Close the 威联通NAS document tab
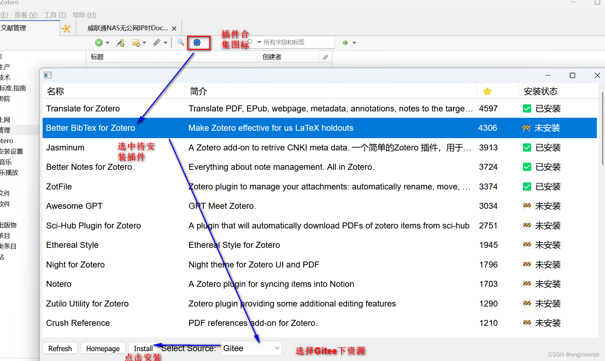 tap(174, 28)
